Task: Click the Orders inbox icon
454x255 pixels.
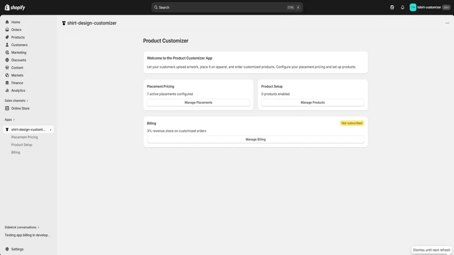Action: (x=7, y=29)
